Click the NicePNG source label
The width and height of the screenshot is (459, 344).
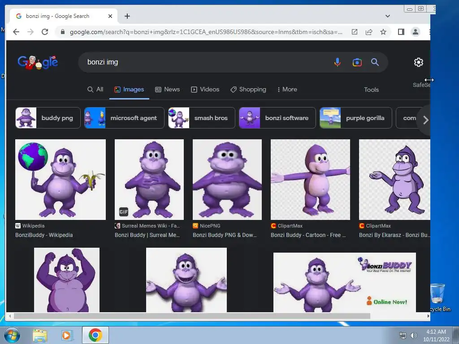coord(206,226)
